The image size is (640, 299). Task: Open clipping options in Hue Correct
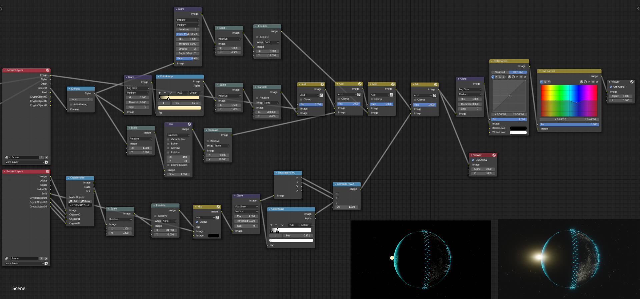point(593,82)
